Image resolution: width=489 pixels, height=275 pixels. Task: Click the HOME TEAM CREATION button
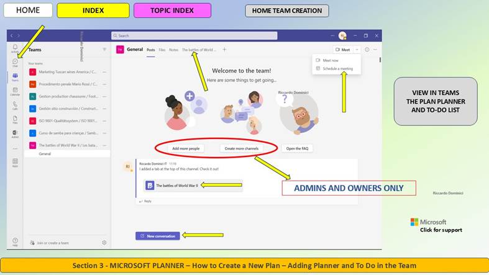click(x=287, y=11)
